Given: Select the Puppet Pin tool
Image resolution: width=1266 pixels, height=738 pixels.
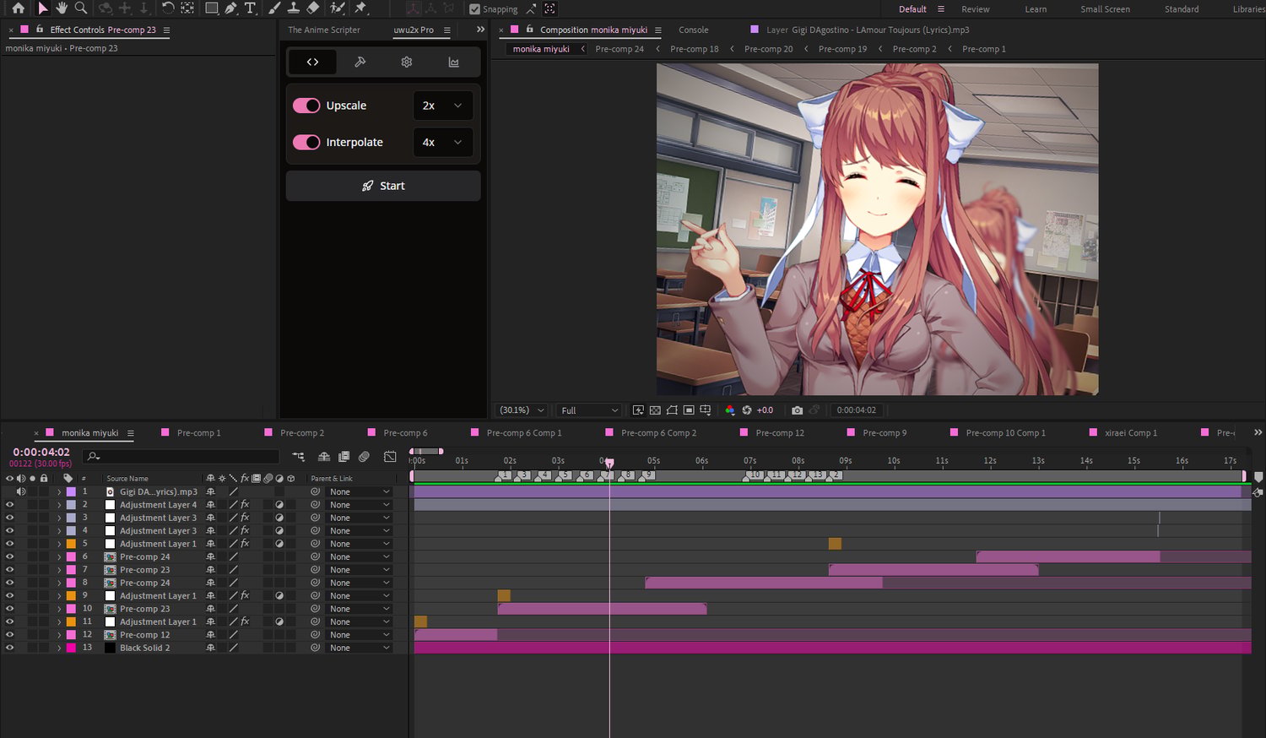Looking at the screenshot, I should (361, 8).
